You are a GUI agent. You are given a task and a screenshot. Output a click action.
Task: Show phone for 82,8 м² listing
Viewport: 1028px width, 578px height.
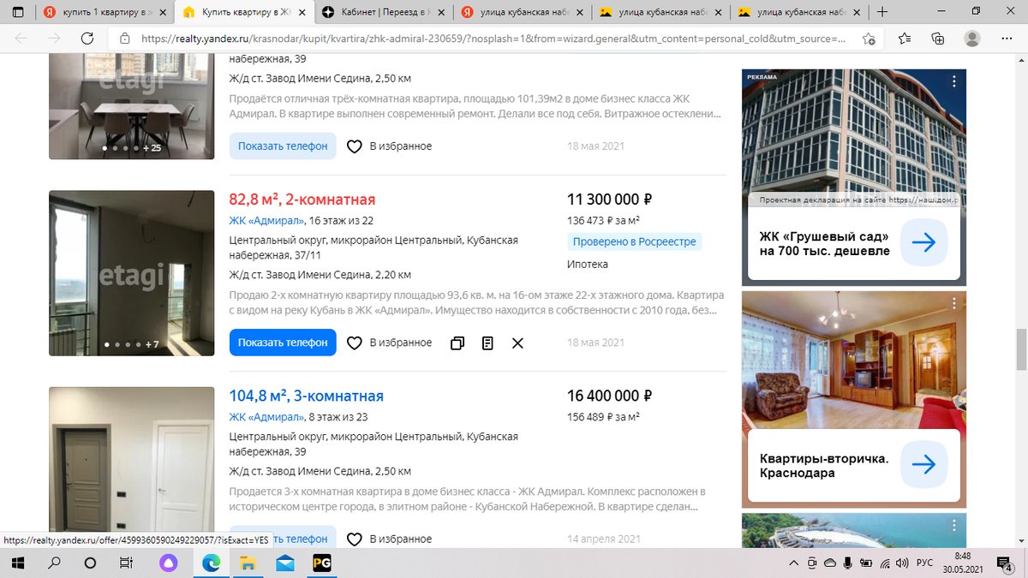tap(283, 343)
